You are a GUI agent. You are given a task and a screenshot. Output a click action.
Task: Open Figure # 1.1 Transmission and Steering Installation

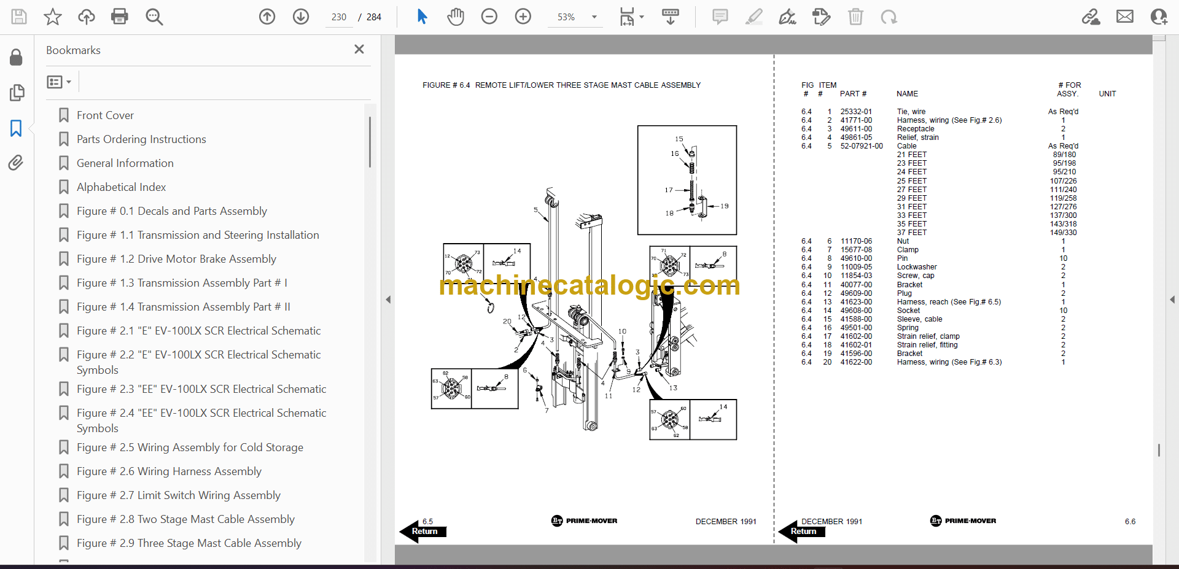point(198,235)
